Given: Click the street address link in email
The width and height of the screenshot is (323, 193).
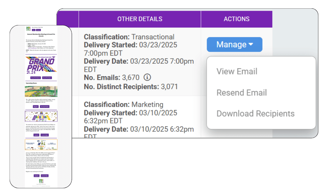Looking at the screenshot, I should point(32,48).
